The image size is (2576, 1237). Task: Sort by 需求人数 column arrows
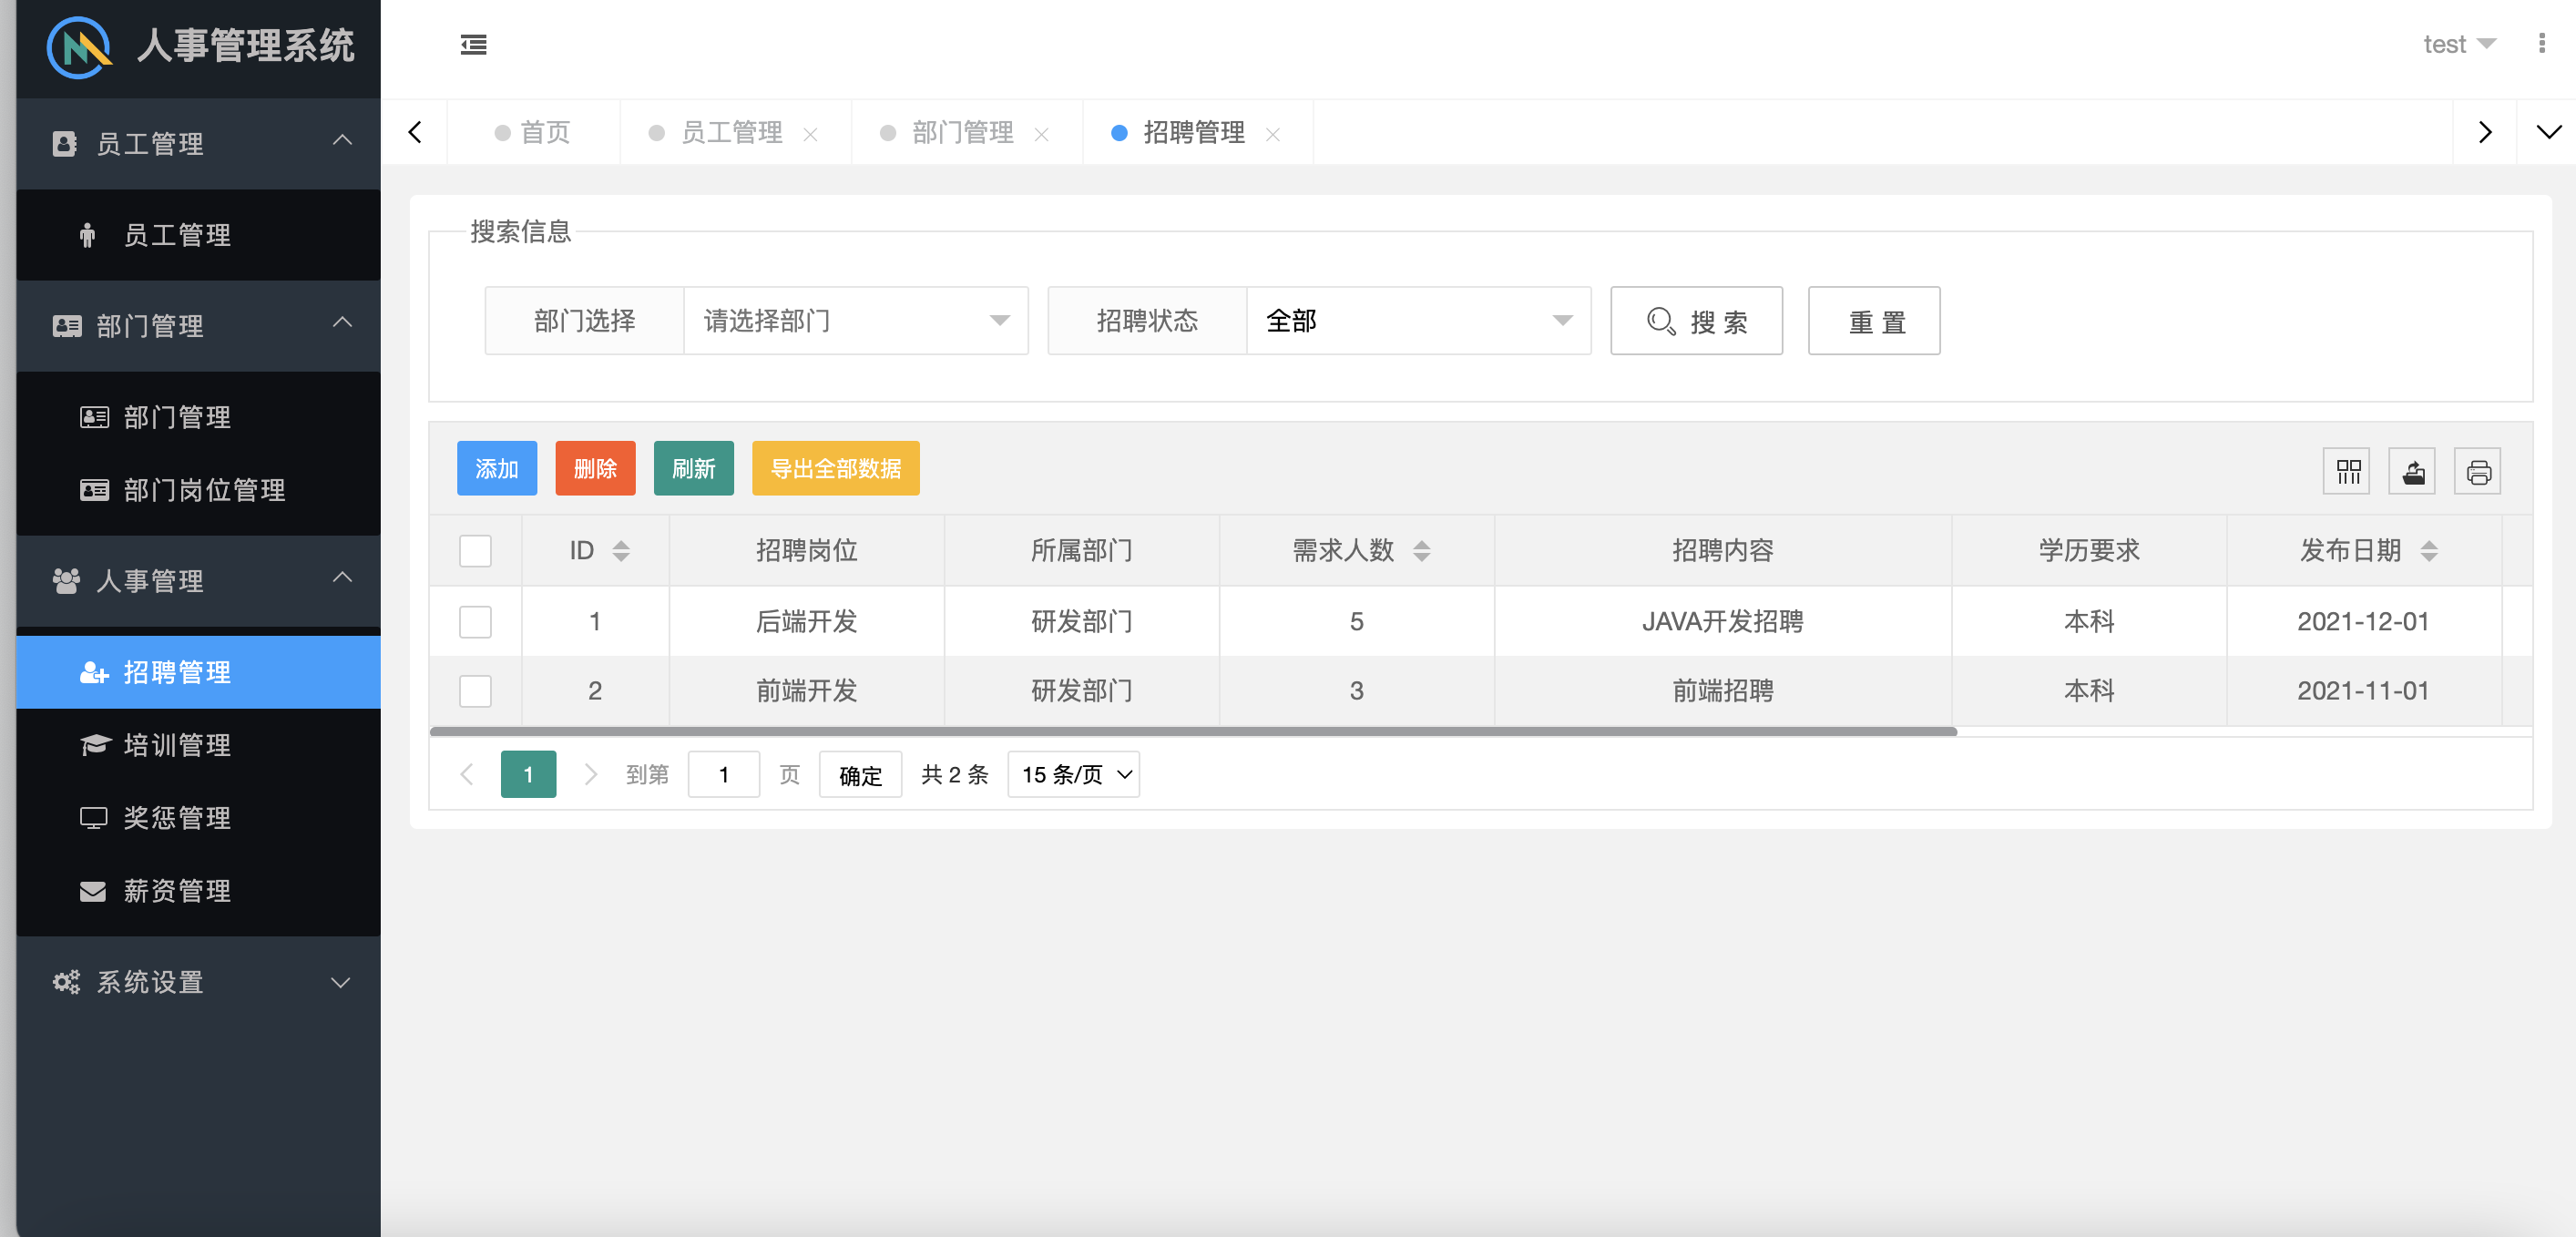[x=1421, y=551]
